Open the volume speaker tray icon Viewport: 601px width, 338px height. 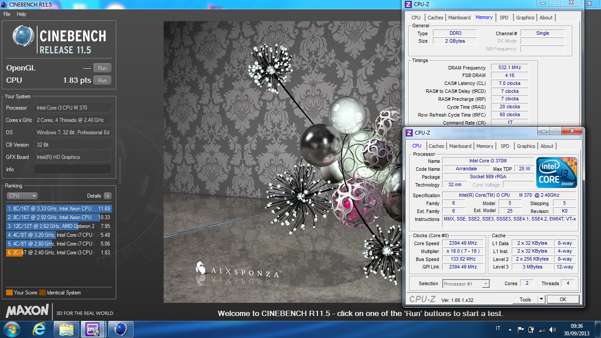(x=552, y=329)
